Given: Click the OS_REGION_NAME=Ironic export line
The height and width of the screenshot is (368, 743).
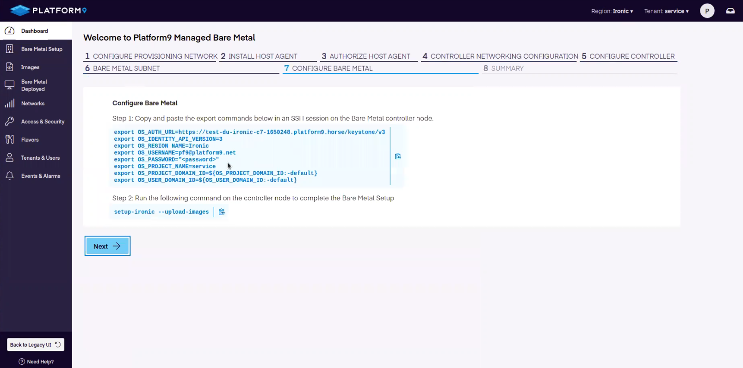Looking at the screenshot, I should (x=161, y=146).
